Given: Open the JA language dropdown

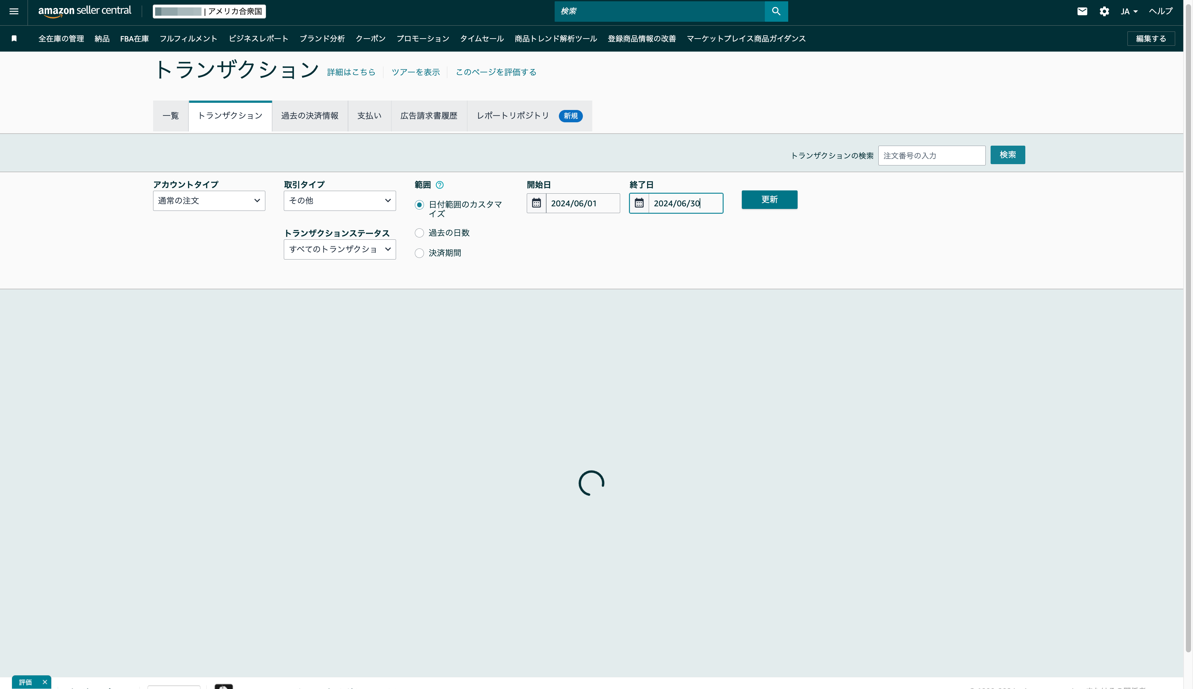Looking at the screenshot, I should [1129, 11].
